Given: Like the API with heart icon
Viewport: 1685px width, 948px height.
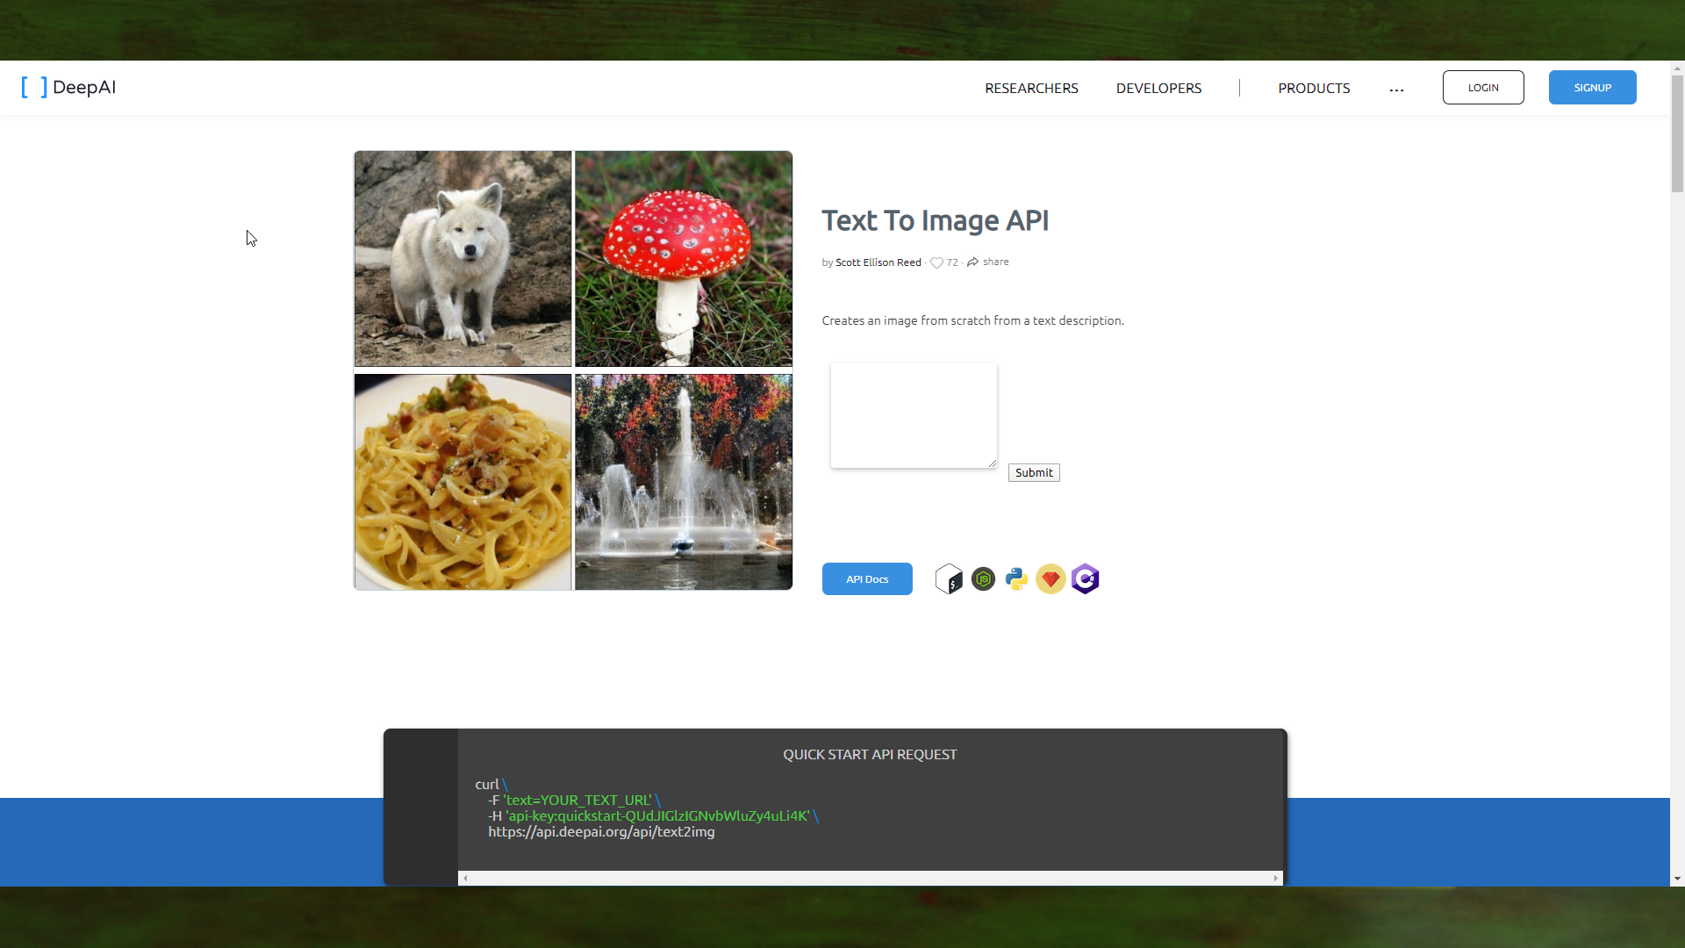Looking at the screenshot, I should [936, 262].
